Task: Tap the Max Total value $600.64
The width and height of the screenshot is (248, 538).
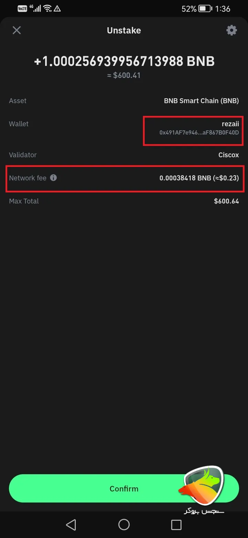Action: [226, 201]
